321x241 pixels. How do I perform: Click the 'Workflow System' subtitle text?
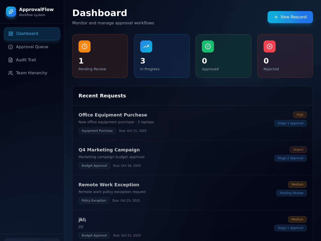[32, 15]
